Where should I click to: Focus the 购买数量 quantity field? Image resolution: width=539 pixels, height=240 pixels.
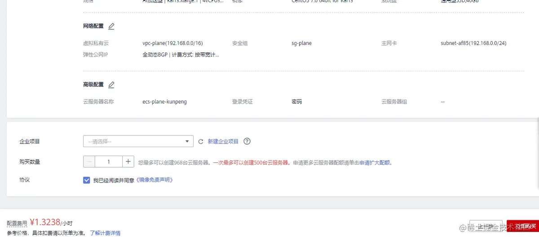(109, 161)
